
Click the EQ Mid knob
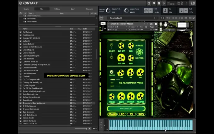pos(130,72)
